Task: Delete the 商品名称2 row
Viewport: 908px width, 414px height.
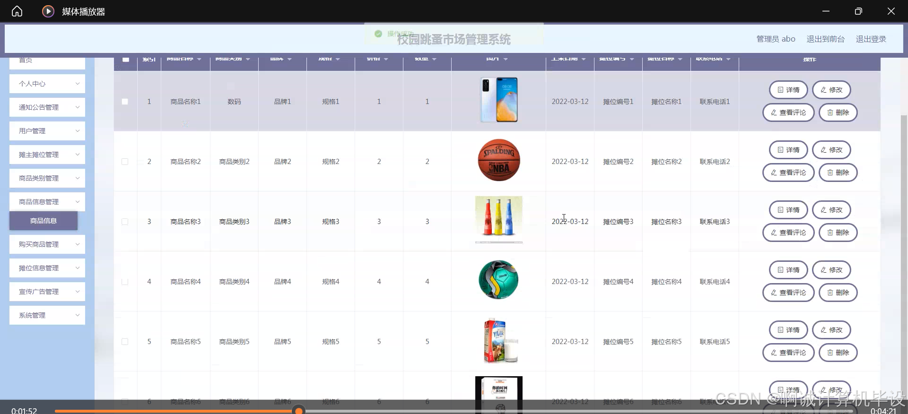Action: 838,172
